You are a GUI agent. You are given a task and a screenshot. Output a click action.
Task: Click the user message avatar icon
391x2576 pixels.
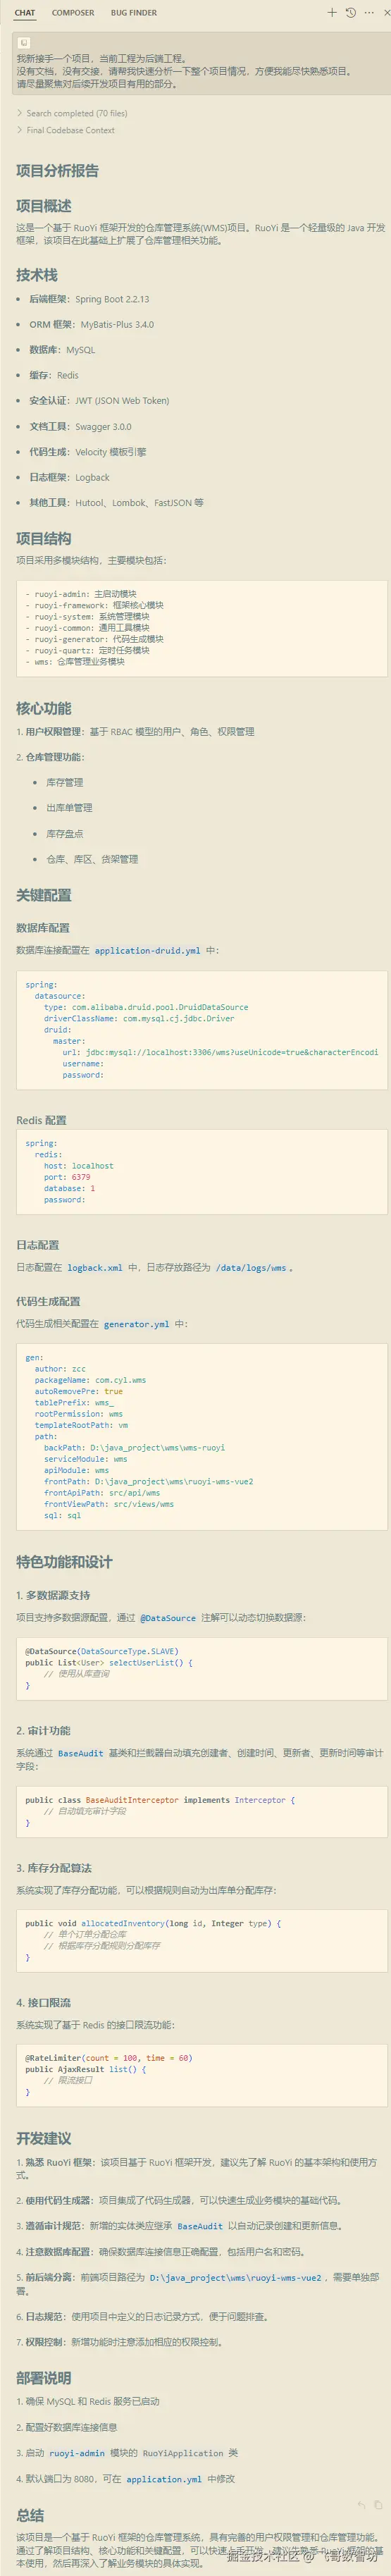coord(24,43)
